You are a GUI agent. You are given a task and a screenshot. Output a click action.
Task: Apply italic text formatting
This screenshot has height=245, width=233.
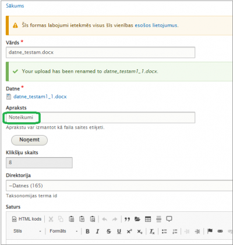98,231
